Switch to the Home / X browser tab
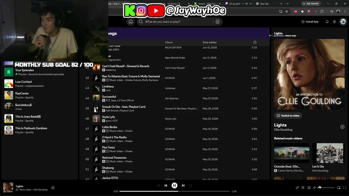This screenshot has width=349, height=196. [176, 4]
